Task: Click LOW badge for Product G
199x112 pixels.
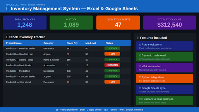Action: (112, 82)
